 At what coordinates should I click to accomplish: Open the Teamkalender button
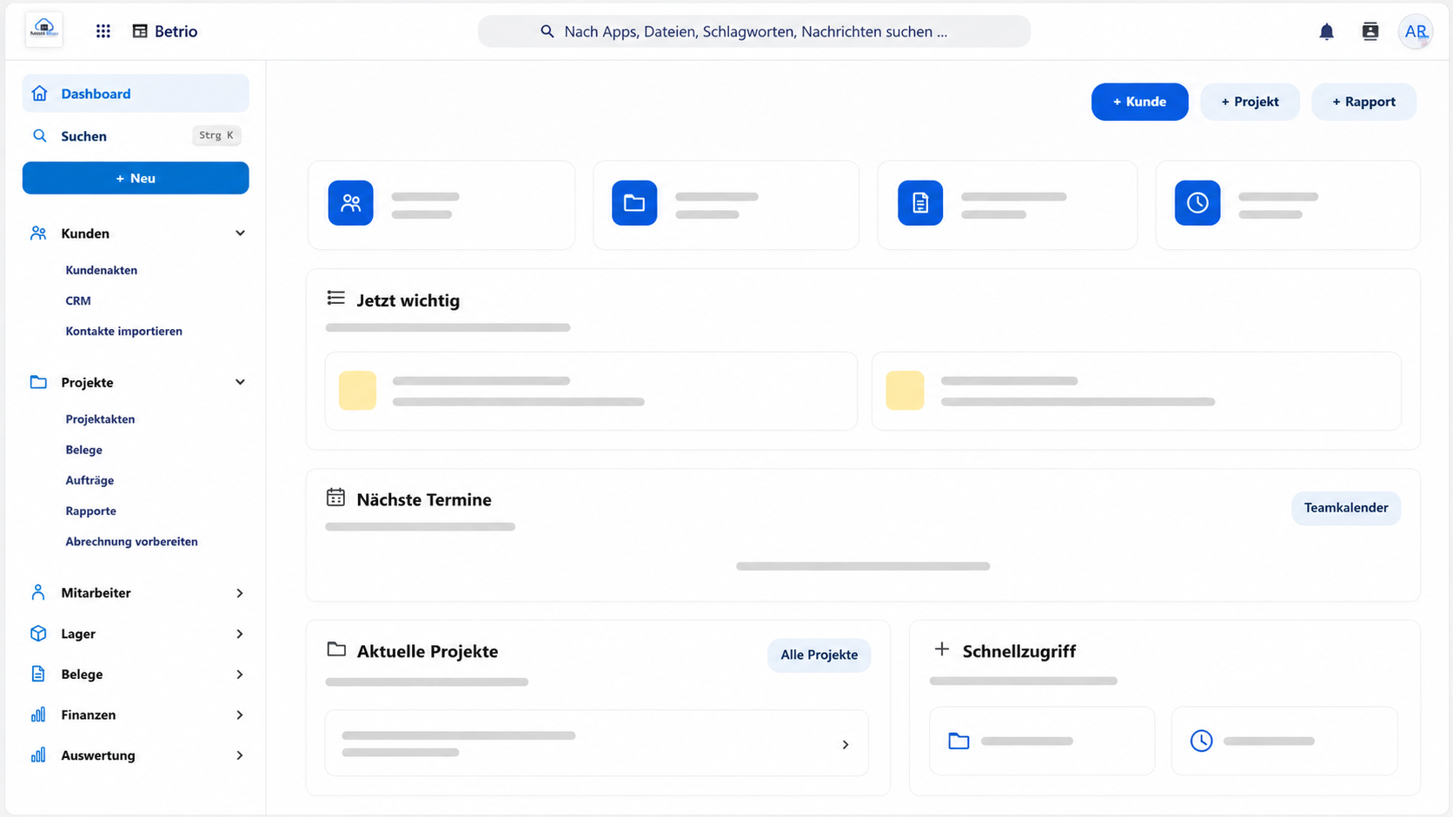click(x=1346, y=508)
